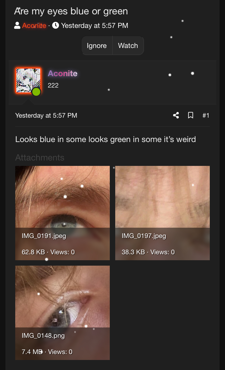
Task: Open post permalink number #1
Action: pos(206,115)
